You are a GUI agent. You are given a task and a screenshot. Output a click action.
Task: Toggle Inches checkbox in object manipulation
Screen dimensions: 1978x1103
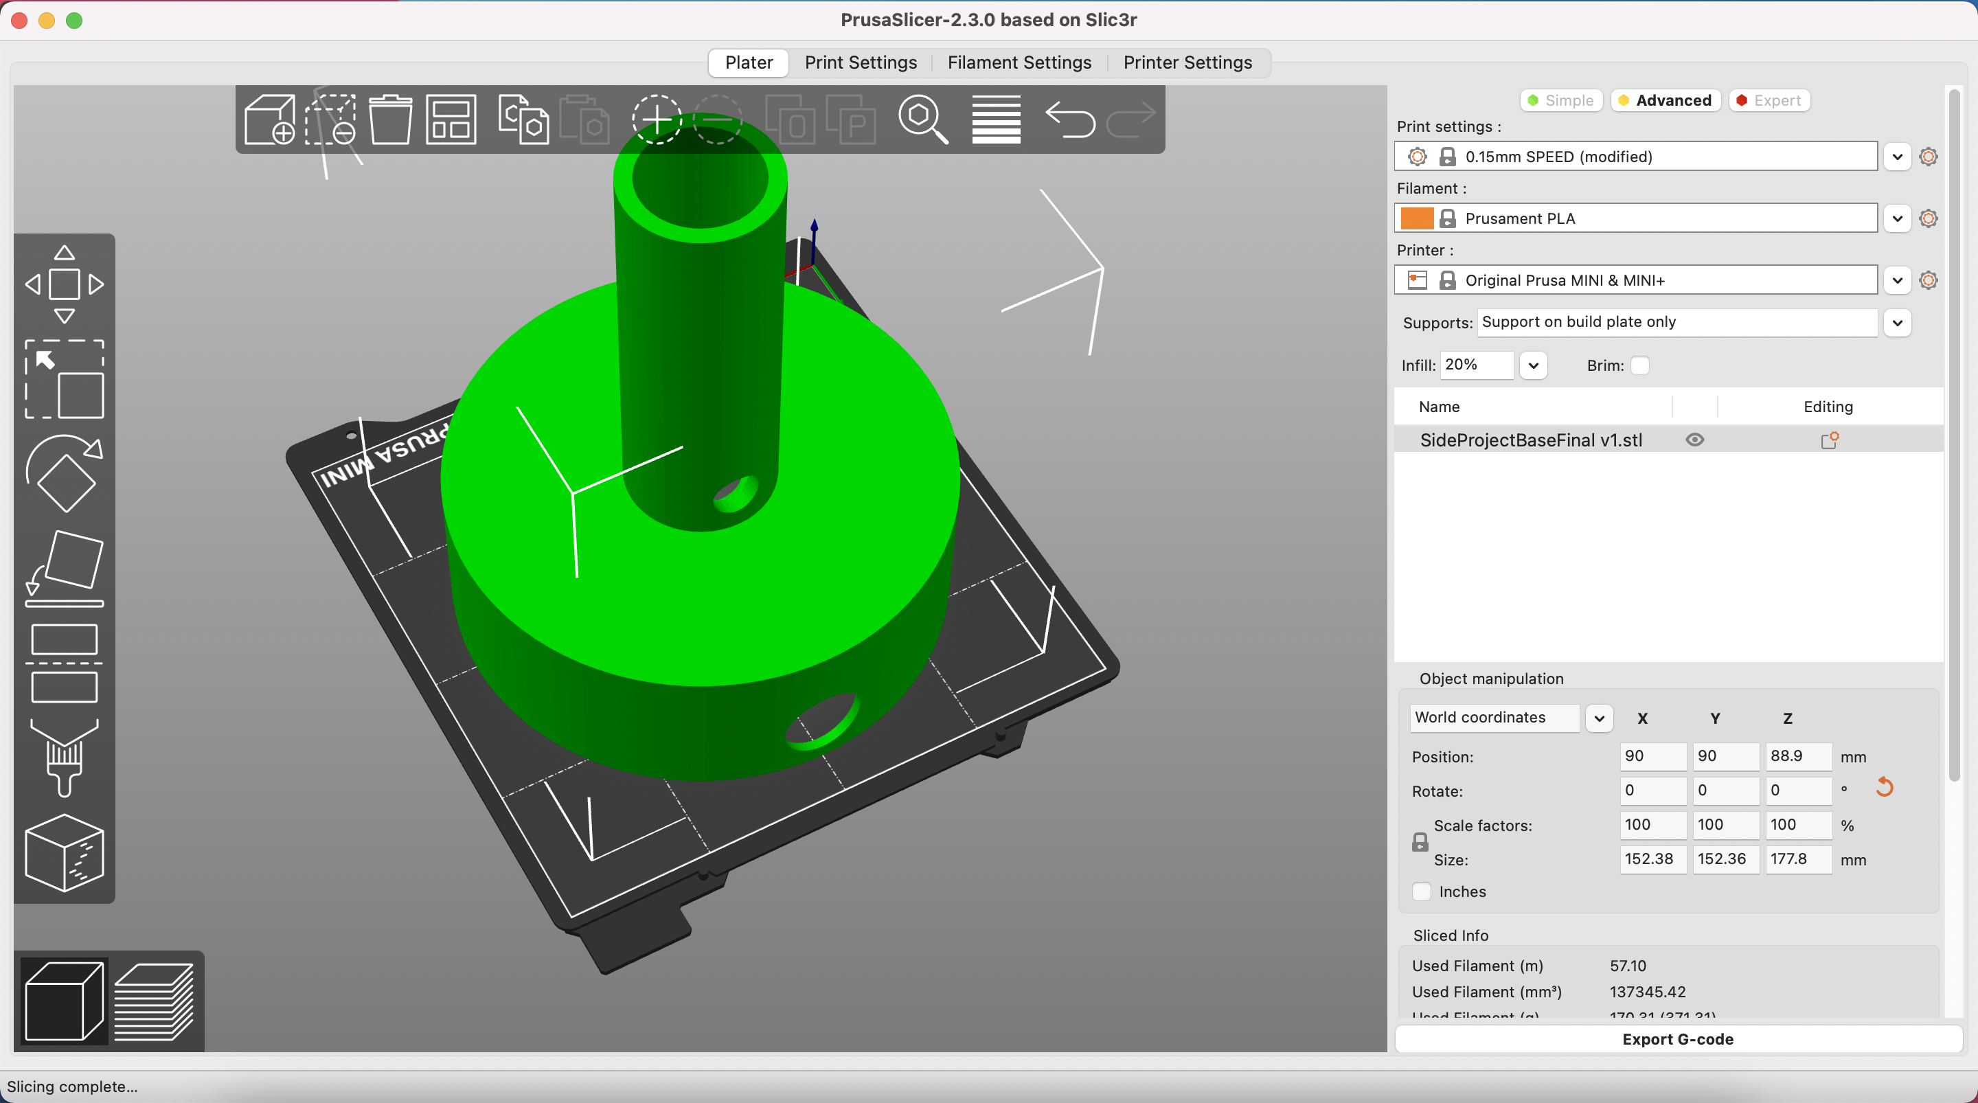point(1422,891)
